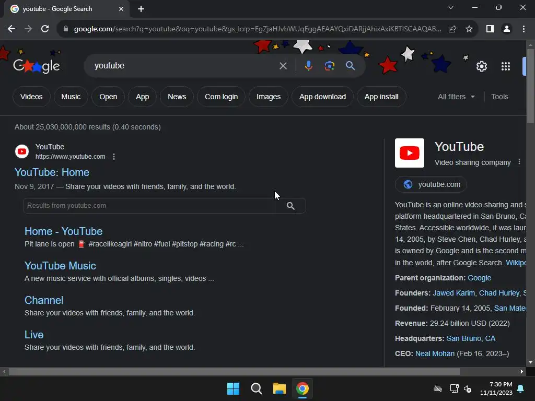Share this page from address bar
The height and width of the screenshot is (401, 535).
tap(452, 29)
